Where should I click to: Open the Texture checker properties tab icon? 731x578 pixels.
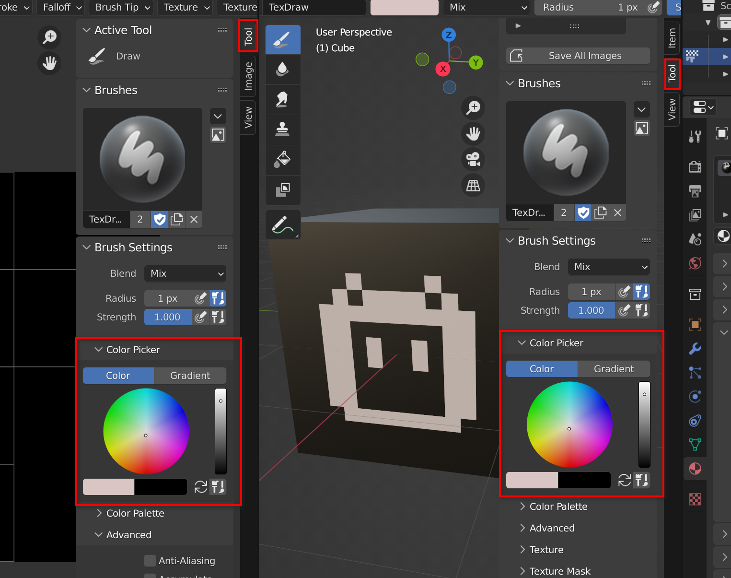click(x=695, y=499)
